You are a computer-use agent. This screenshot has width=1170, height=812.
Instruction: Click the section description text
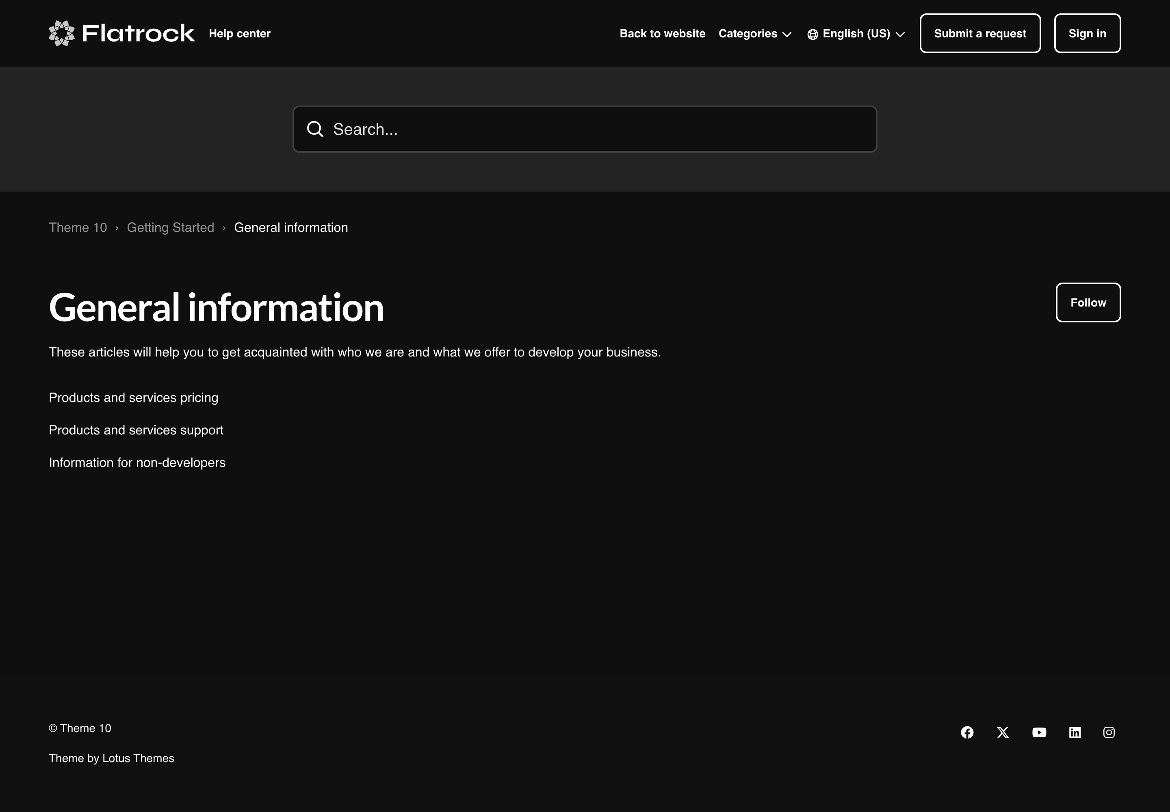point(355,352)
